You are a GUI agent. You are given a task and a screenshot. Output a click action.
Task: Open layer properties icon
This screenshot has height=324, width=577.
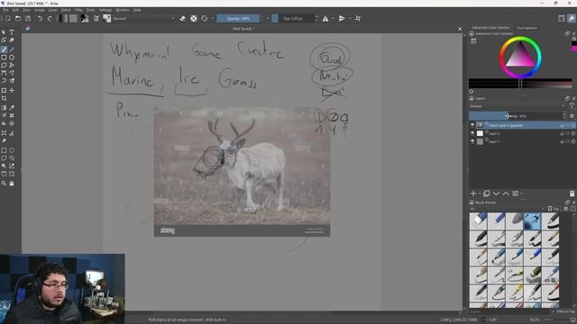(515, 193)
